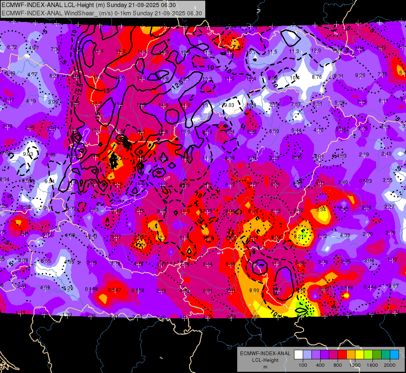Click the grid value 5.44
Viewport: 406px width, 373px height.
[x=296, y=131]
